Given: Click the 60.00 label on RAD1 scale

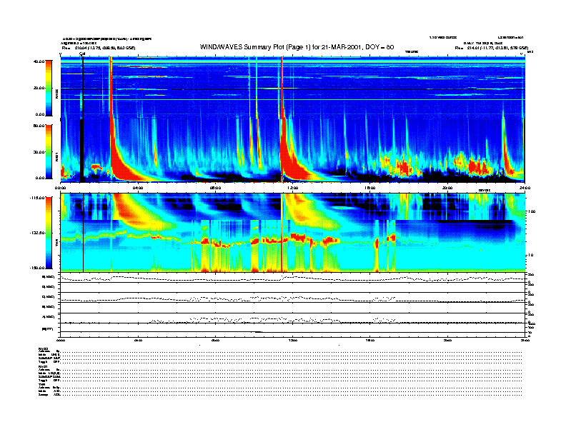Looking at the screenshot, I should pos(39,126).
